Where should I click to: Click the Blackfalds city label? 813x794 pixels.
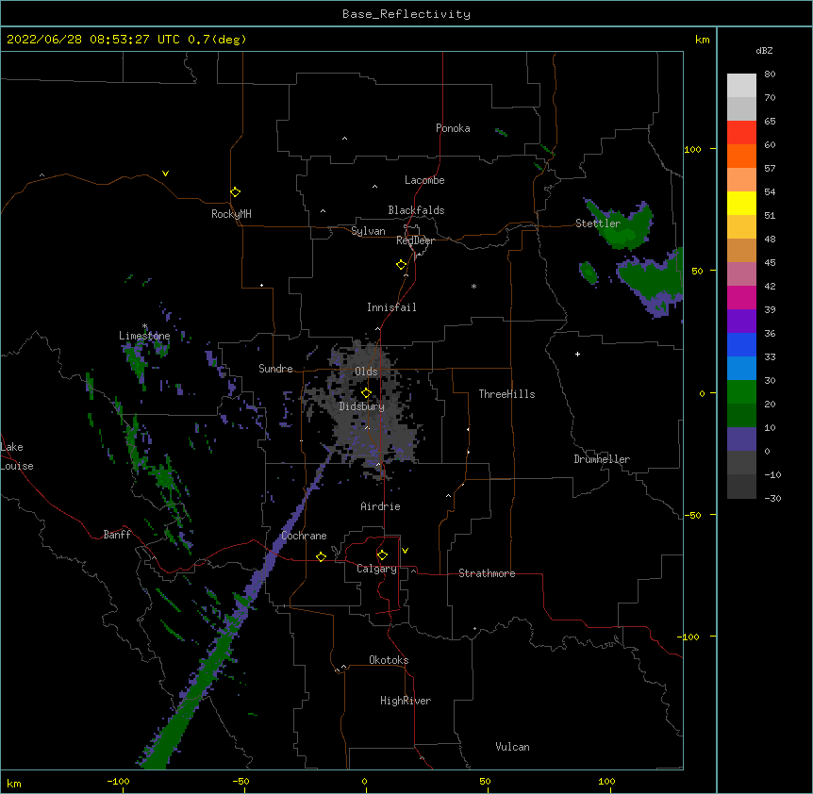pos(416,210)
